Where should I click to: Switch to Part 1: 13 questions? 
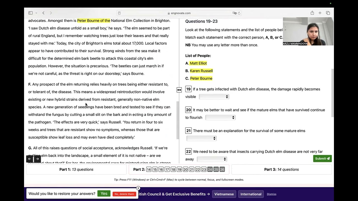click(x=76, y=169)
